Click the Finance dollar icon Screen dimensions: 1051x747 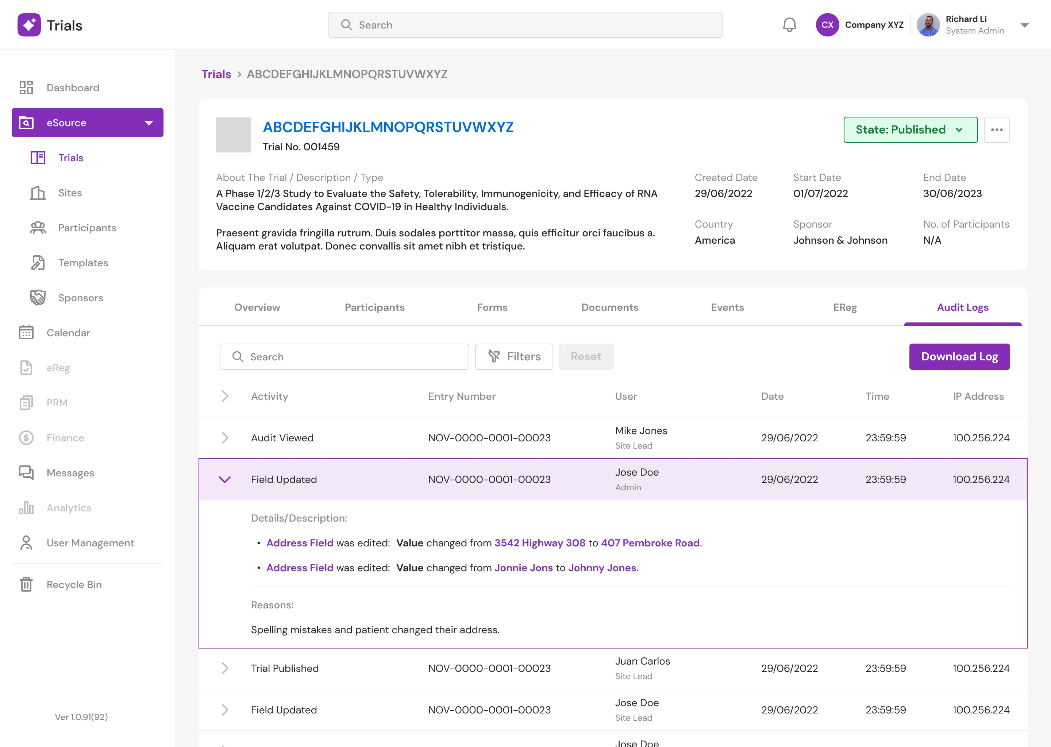click(x=26, y=437)
